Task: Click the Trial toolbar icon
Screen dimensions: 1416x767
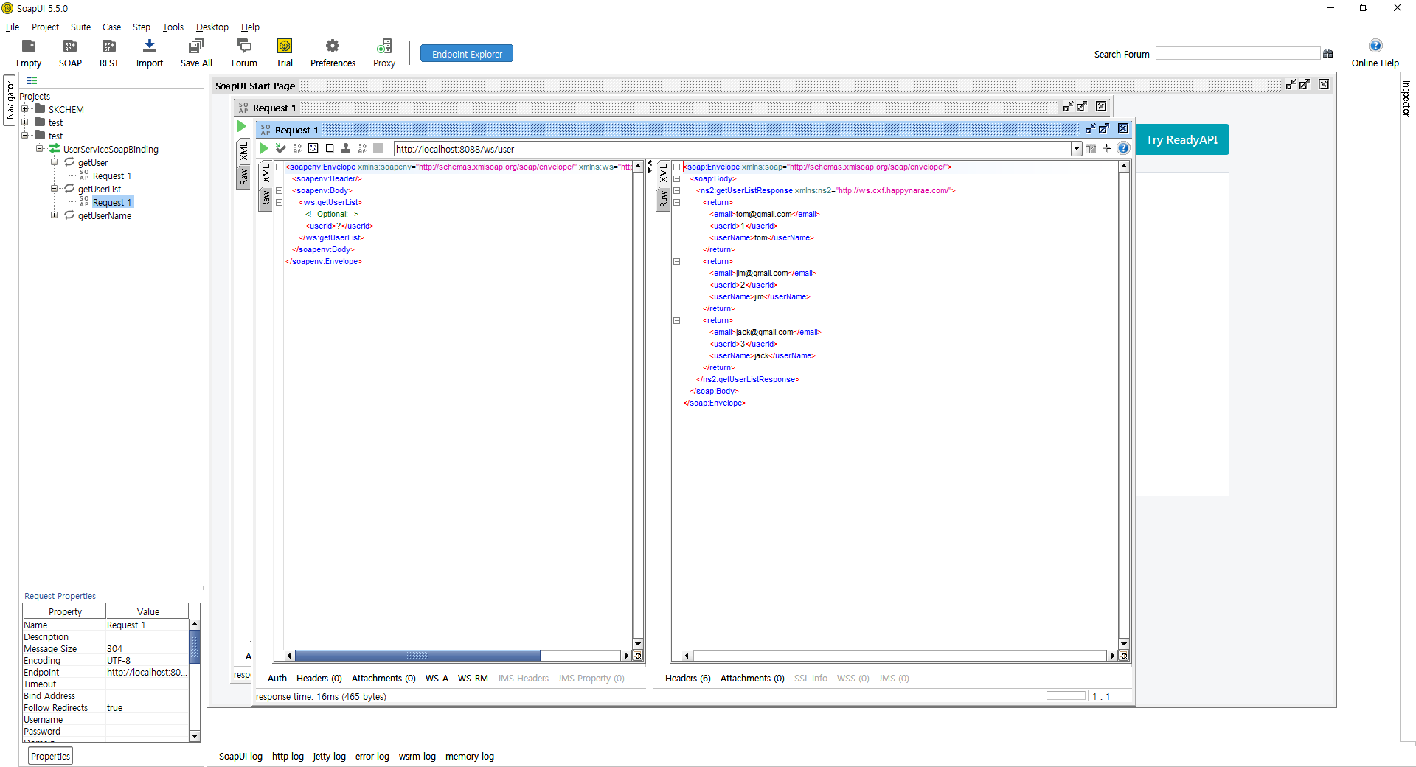Action: tap(285, 53)
